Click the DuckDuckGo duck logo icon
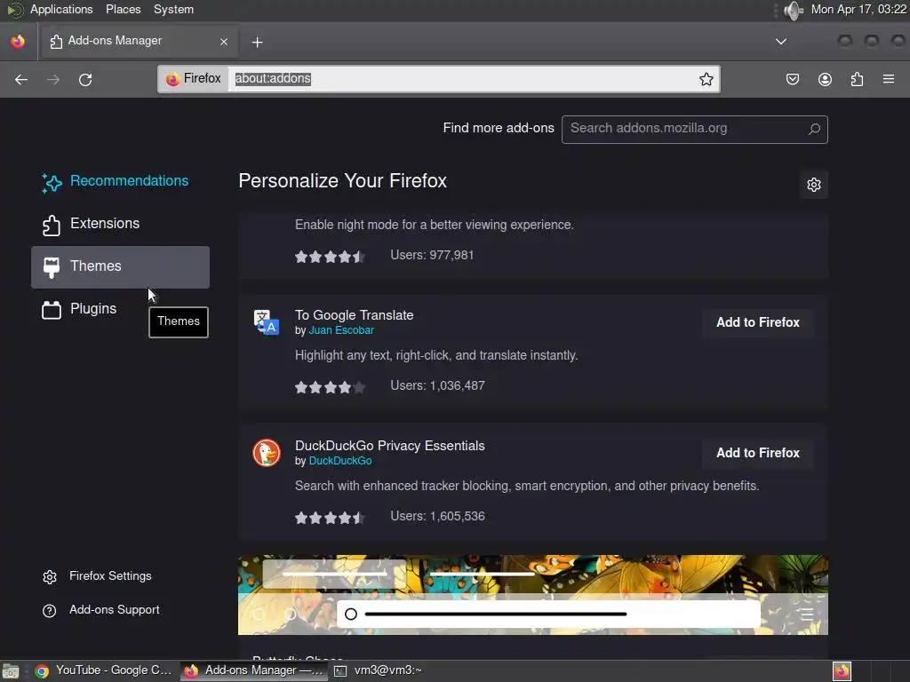The width and height of the screenshot is (910, 682). coord(267,453)
